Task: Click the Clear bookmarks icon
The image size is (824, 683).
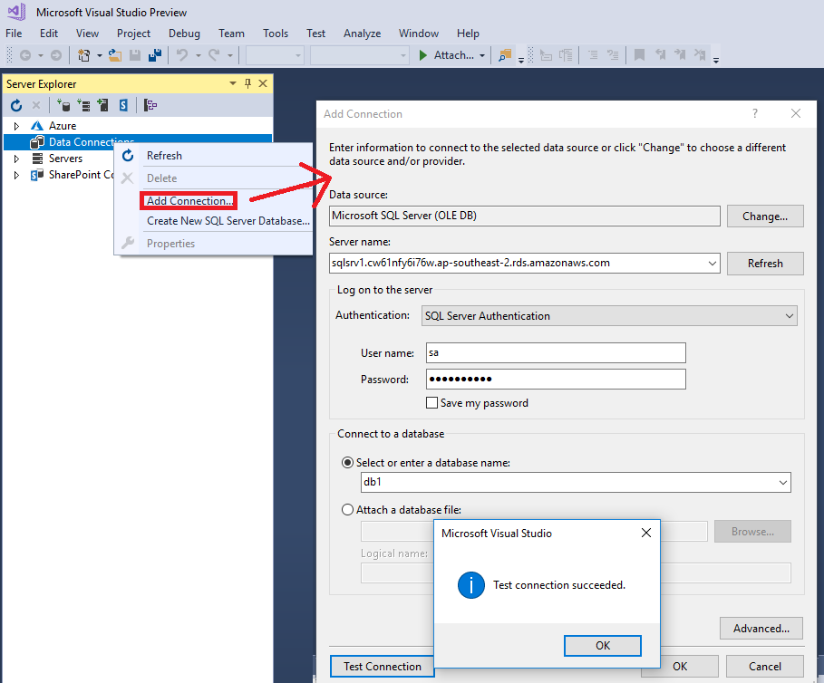Action: (700, 54)
